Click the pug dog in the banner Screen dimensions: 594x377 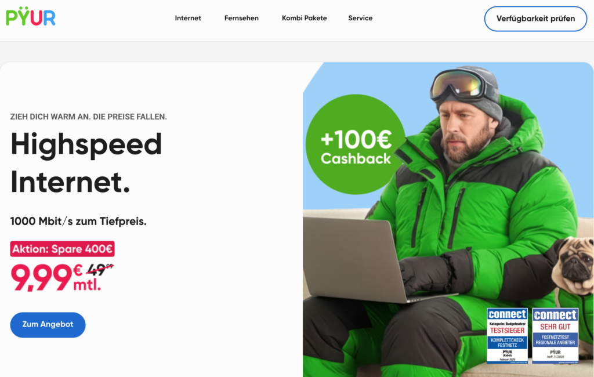(x=572, y=265)
